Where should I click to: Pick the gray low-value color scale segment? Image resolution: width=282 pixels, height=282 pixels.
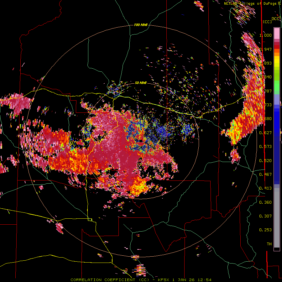277,218
